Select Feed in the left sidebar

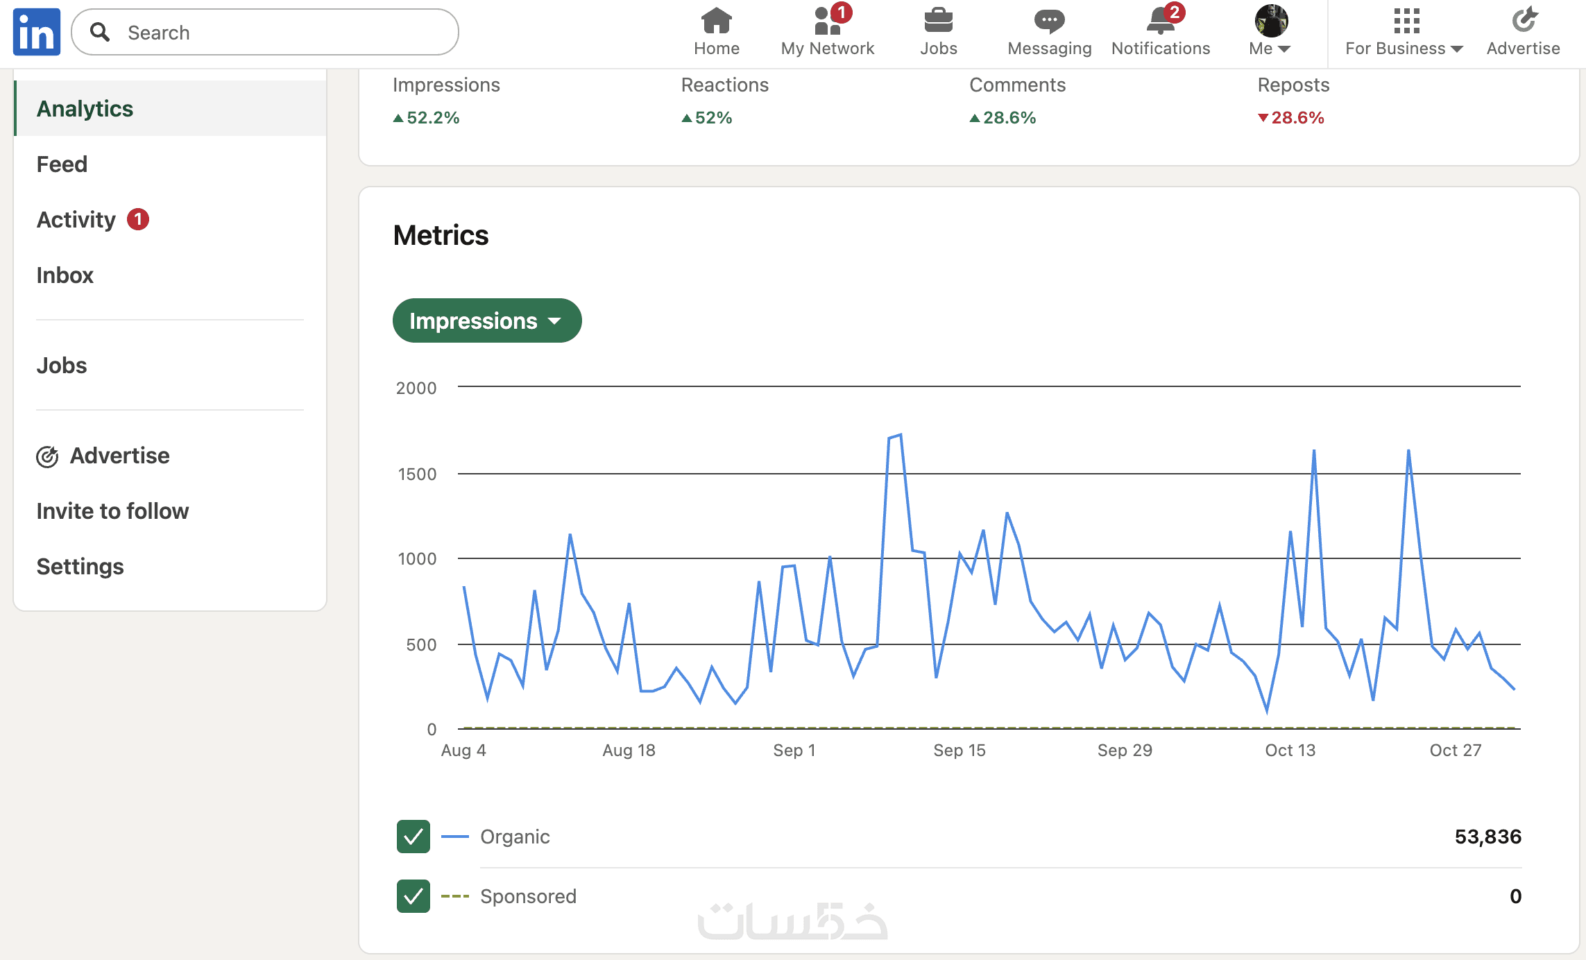coord(62,164)
